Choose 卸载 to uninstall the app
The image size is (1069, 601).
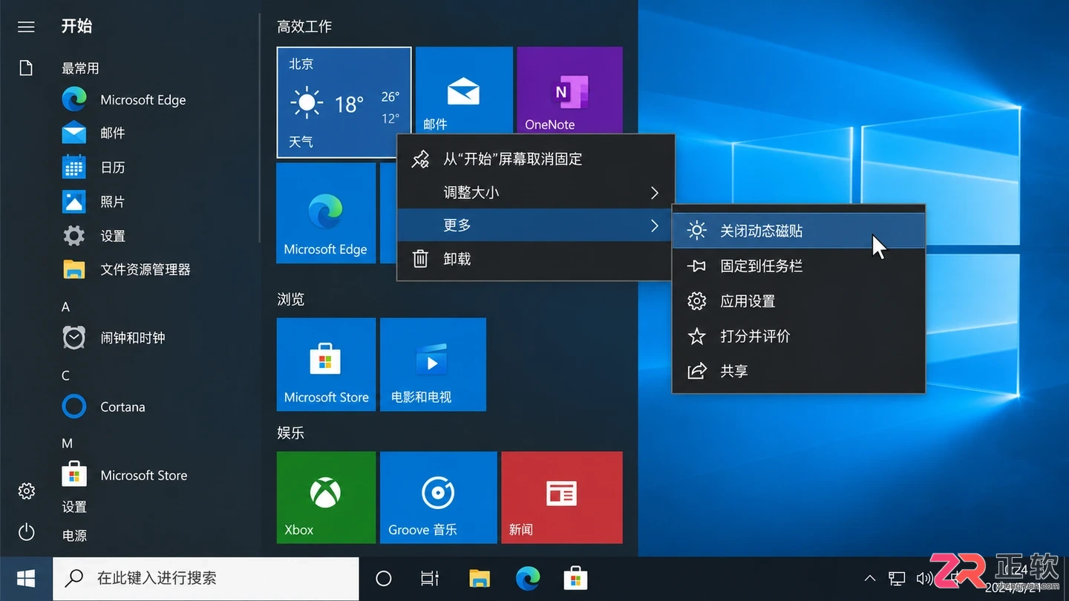tap(535, 259)
